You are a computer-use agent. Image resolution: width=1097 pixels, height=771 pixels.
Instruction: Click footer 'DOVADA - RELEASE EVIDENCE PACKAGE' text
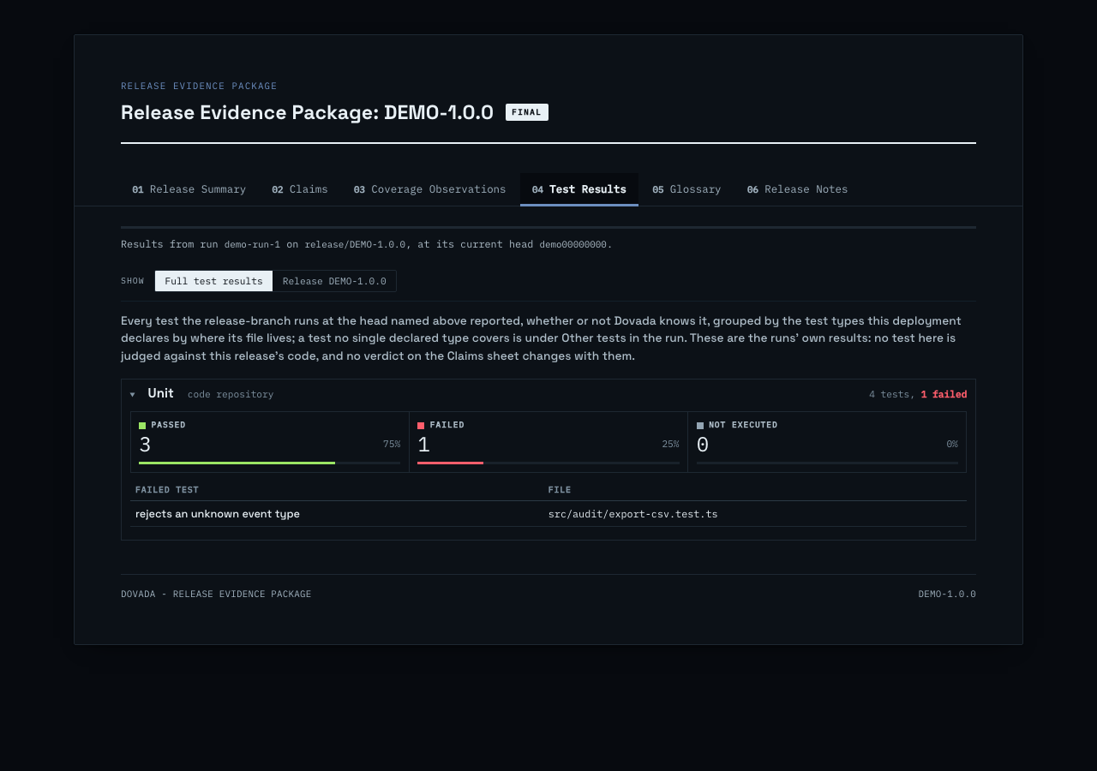pyautogui.click(x=216, y=594)
